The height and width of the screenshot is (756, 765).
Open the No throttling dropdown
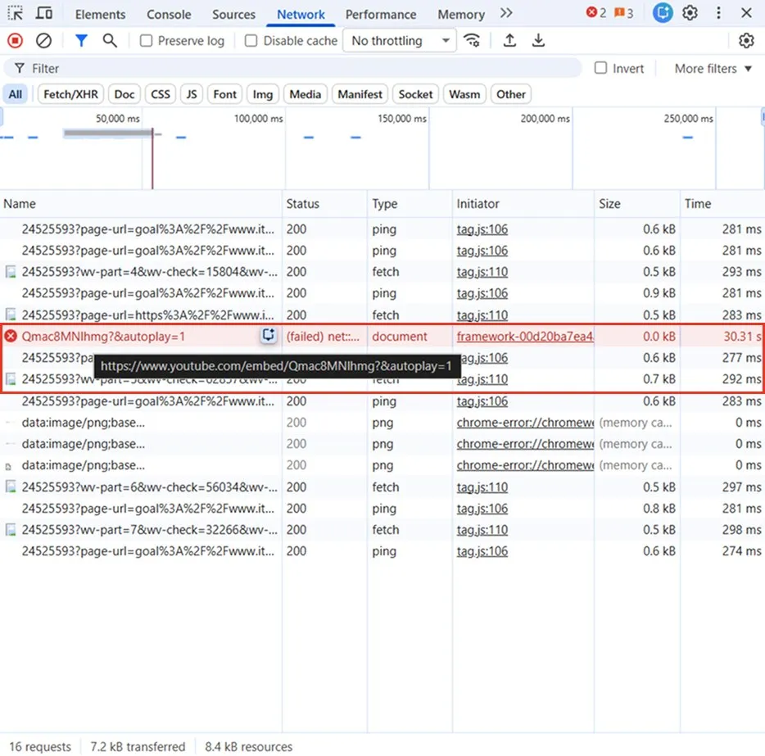(x=400, y=40)
